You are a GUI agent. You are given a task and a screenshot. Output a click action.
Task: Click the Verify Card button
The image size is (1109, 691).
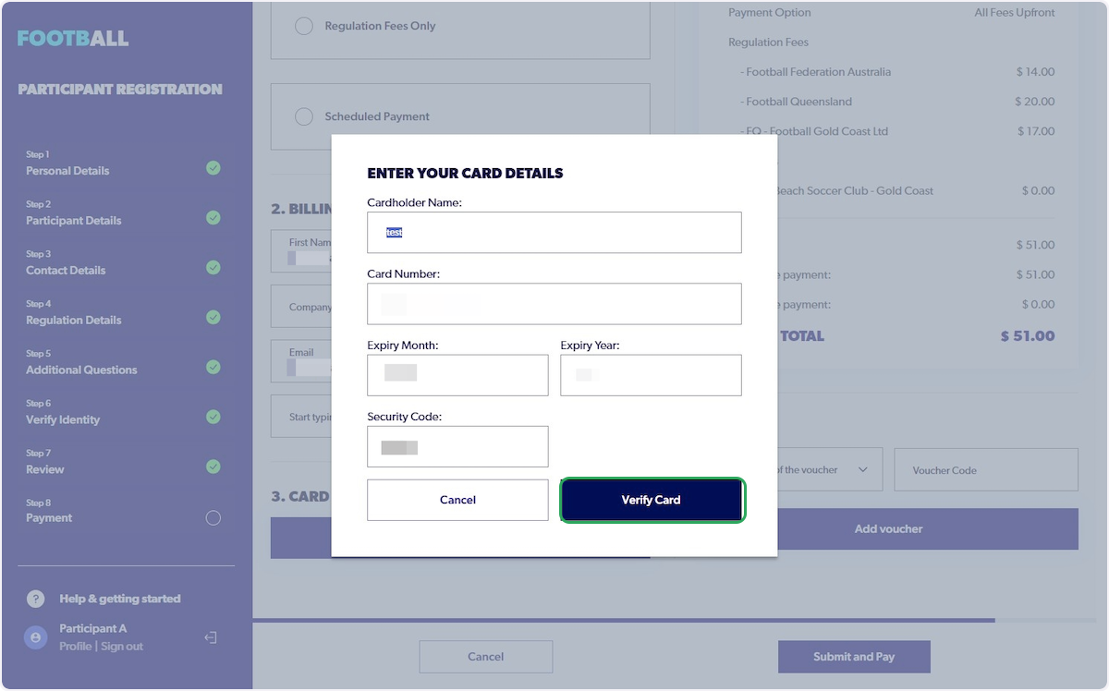pyautogui.click(x=652, y=500)
